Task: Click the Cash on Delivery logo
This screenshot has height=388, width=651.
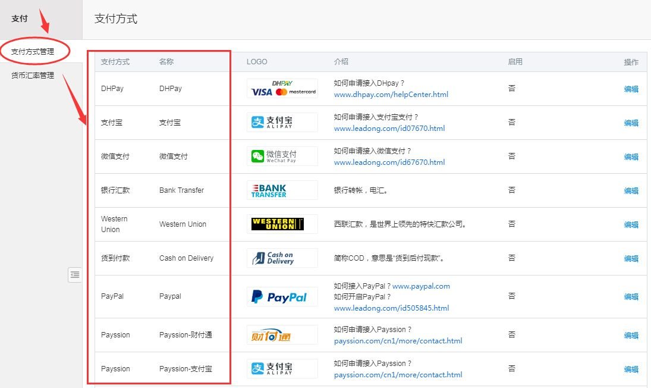Action: point(282,258)
